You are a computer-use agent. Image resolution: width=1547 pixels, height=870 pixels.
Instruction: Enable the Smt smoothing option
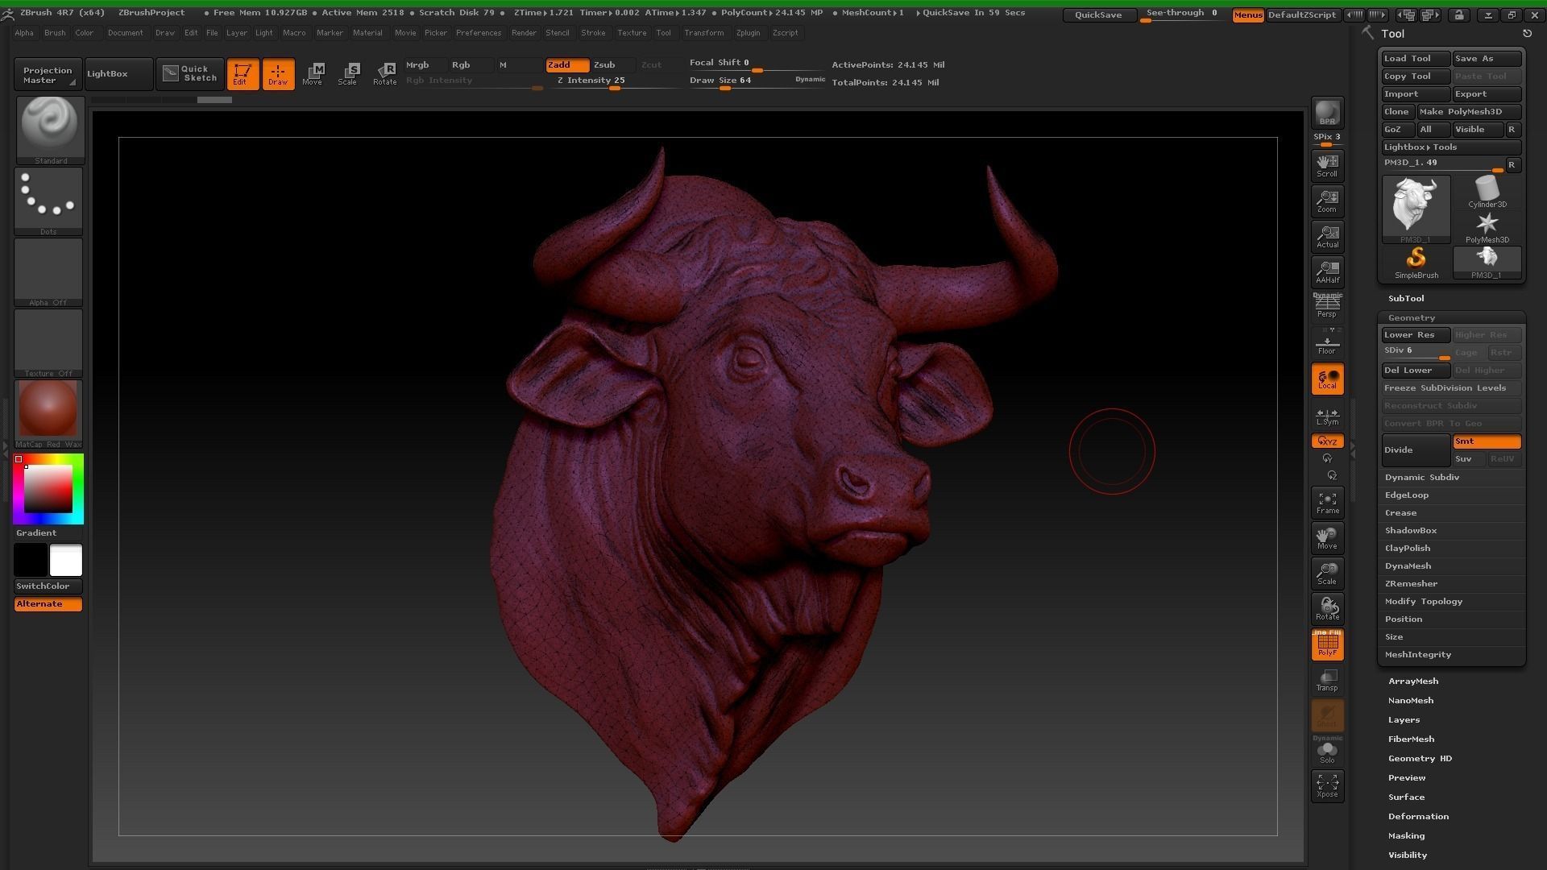(1487, 441)
